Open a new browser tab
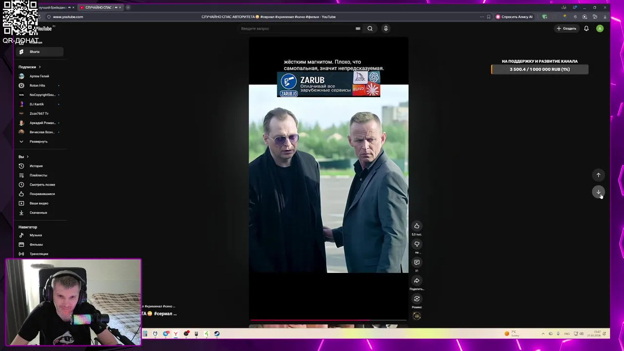This screenshot has width=624, height=351. click(128, 7)
